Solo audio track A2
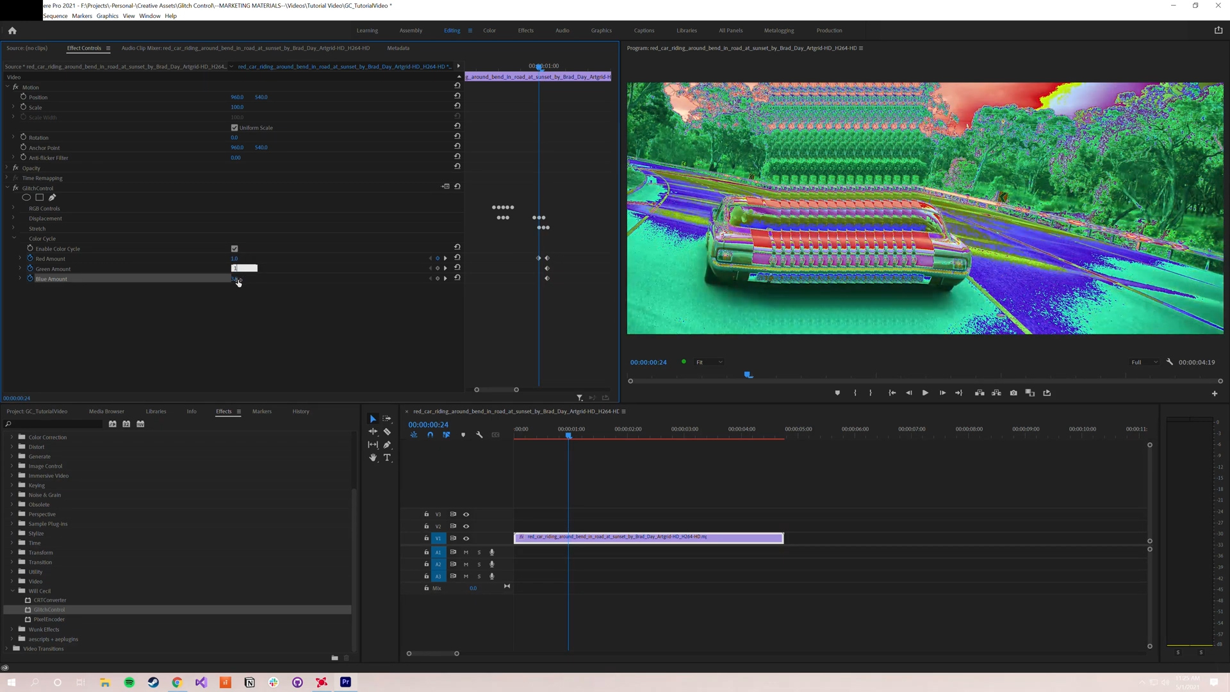The width and height of the screenshot is (1230, 692). 479,564
